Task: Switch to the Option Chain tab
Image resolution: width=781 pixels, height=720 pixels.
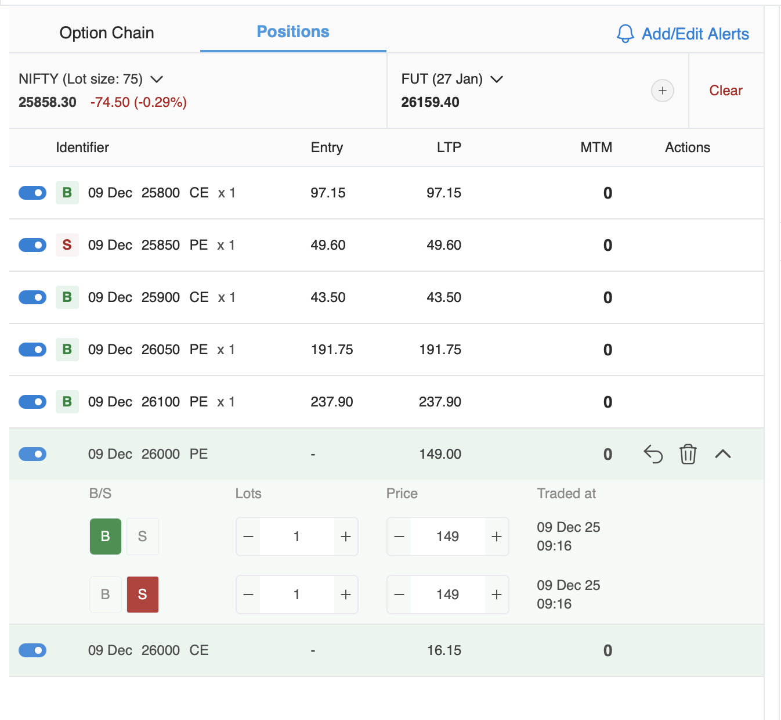Action: (107, 33)
